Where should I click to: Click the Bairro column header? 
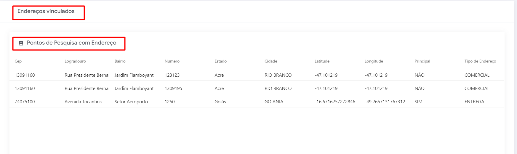click(120, 61)
